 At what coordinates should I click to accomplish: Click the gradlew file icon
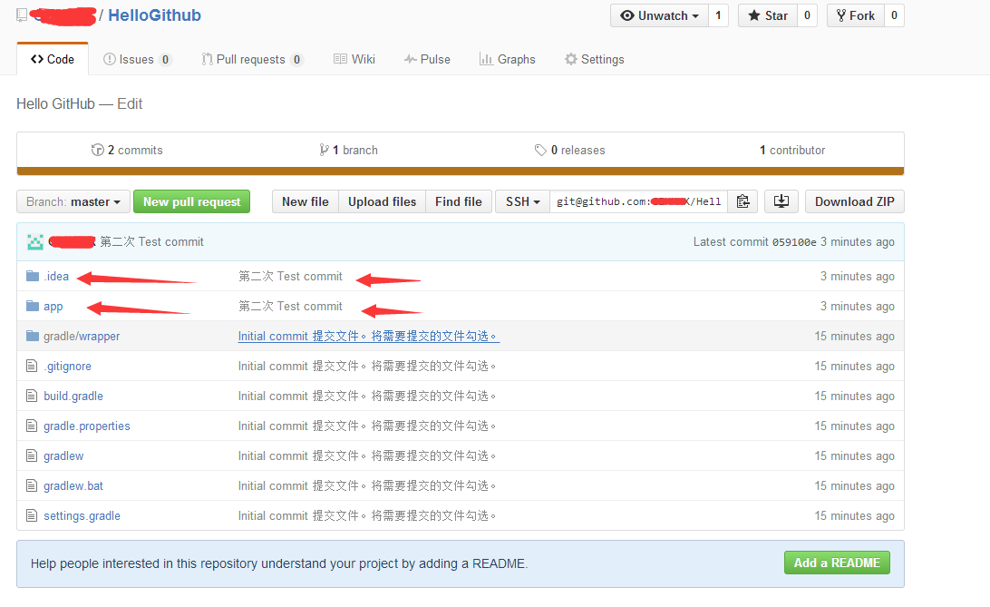point(32,455)
